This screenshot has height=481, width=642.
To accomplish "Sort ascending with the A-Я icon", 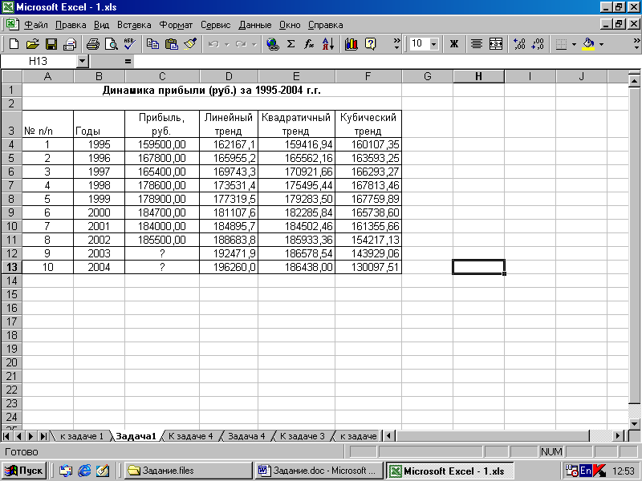I will click(328, 44).
